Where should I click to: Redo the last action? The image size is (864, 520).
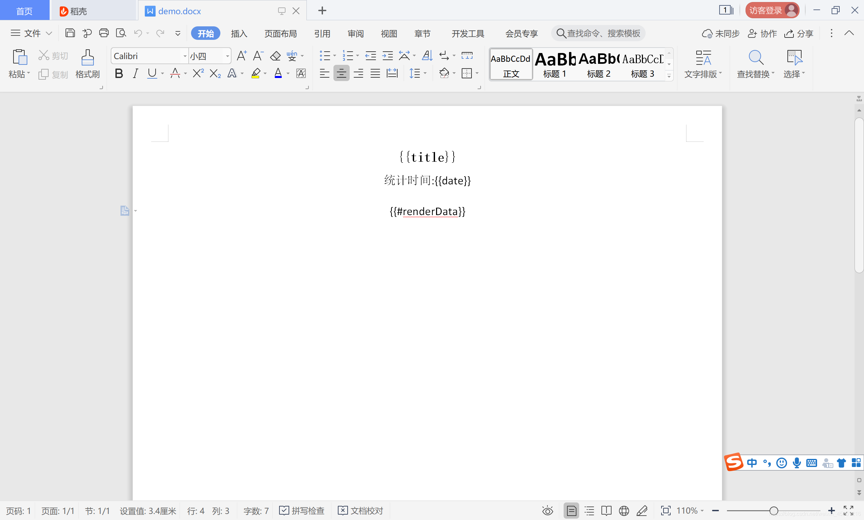[160, 33]
